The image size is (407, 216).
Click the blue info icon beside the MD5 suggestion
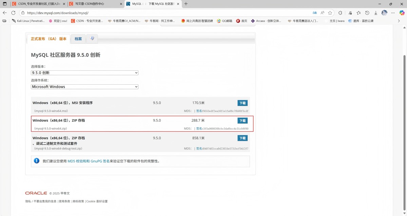tap(37, 161)
